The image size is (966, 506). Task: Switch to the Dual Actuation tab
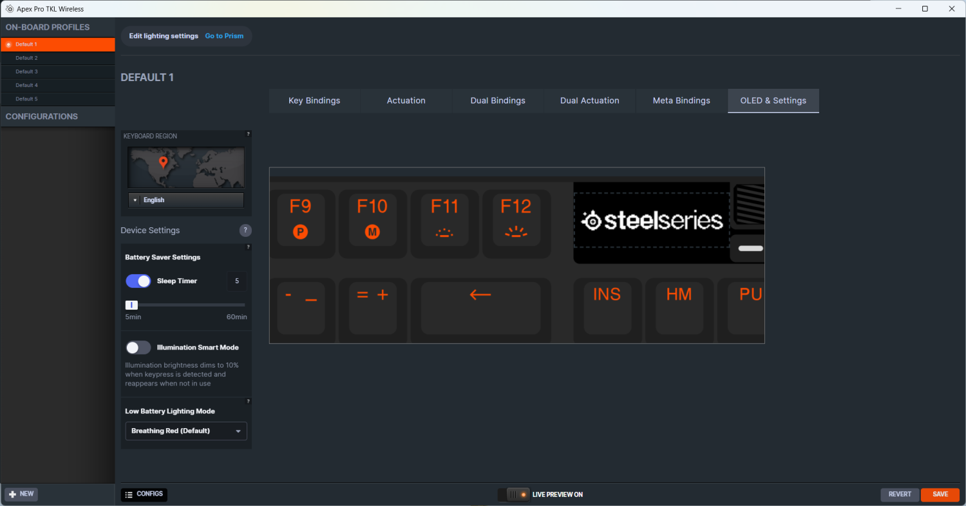[x=590, y=100]
